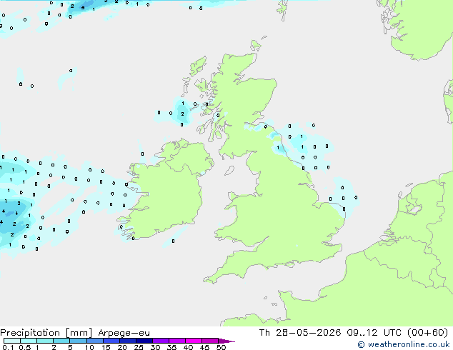Click the legend swatch between 1 and 2

(x=45, y=341)
